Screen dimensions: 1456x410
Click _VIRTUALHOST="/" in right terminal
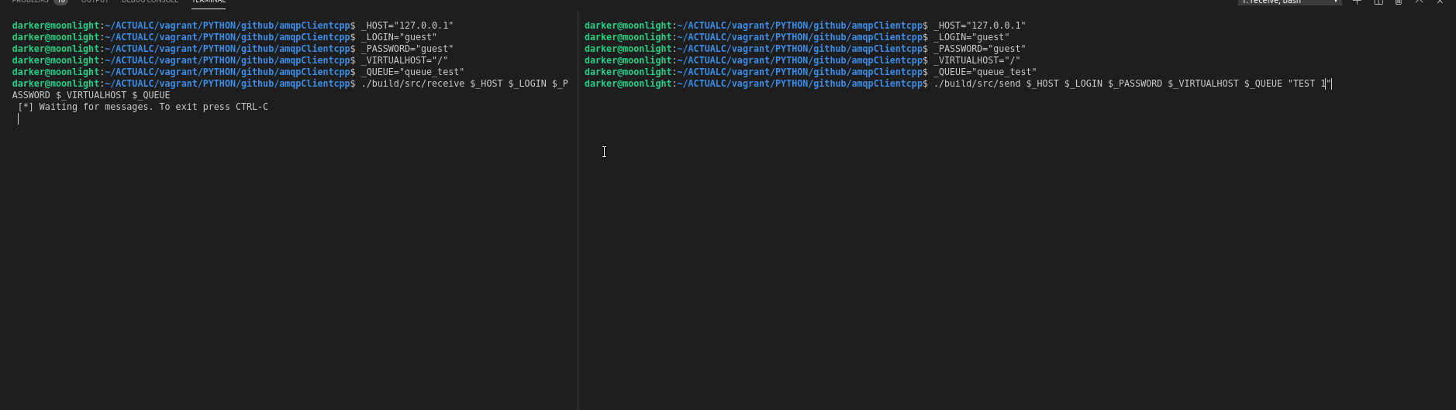pos(977,60)
